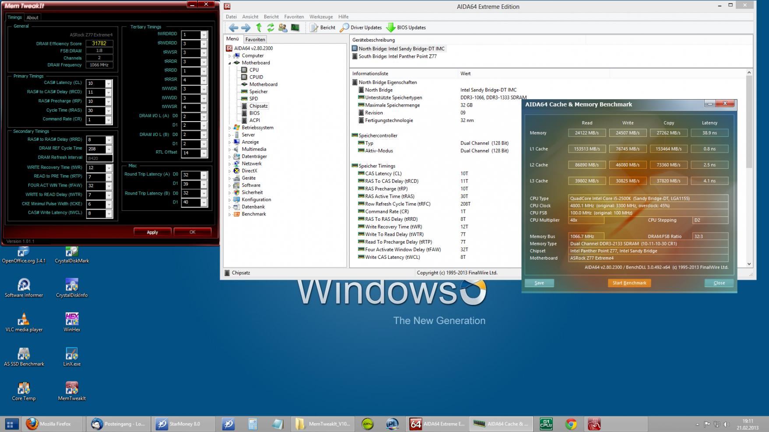Viewport: 769px width, 432px height.
Task: Click OK in MemTweakIt
Action: coord(192,232)
